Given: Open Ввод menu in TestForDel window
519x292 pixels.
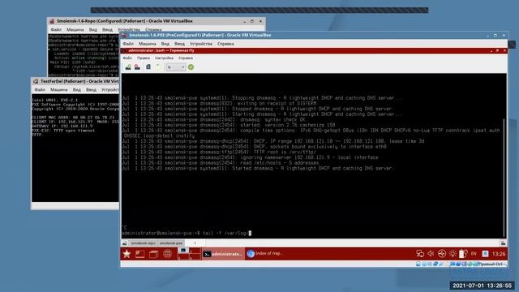Looking at the screenshot, I should click(91, 90).
